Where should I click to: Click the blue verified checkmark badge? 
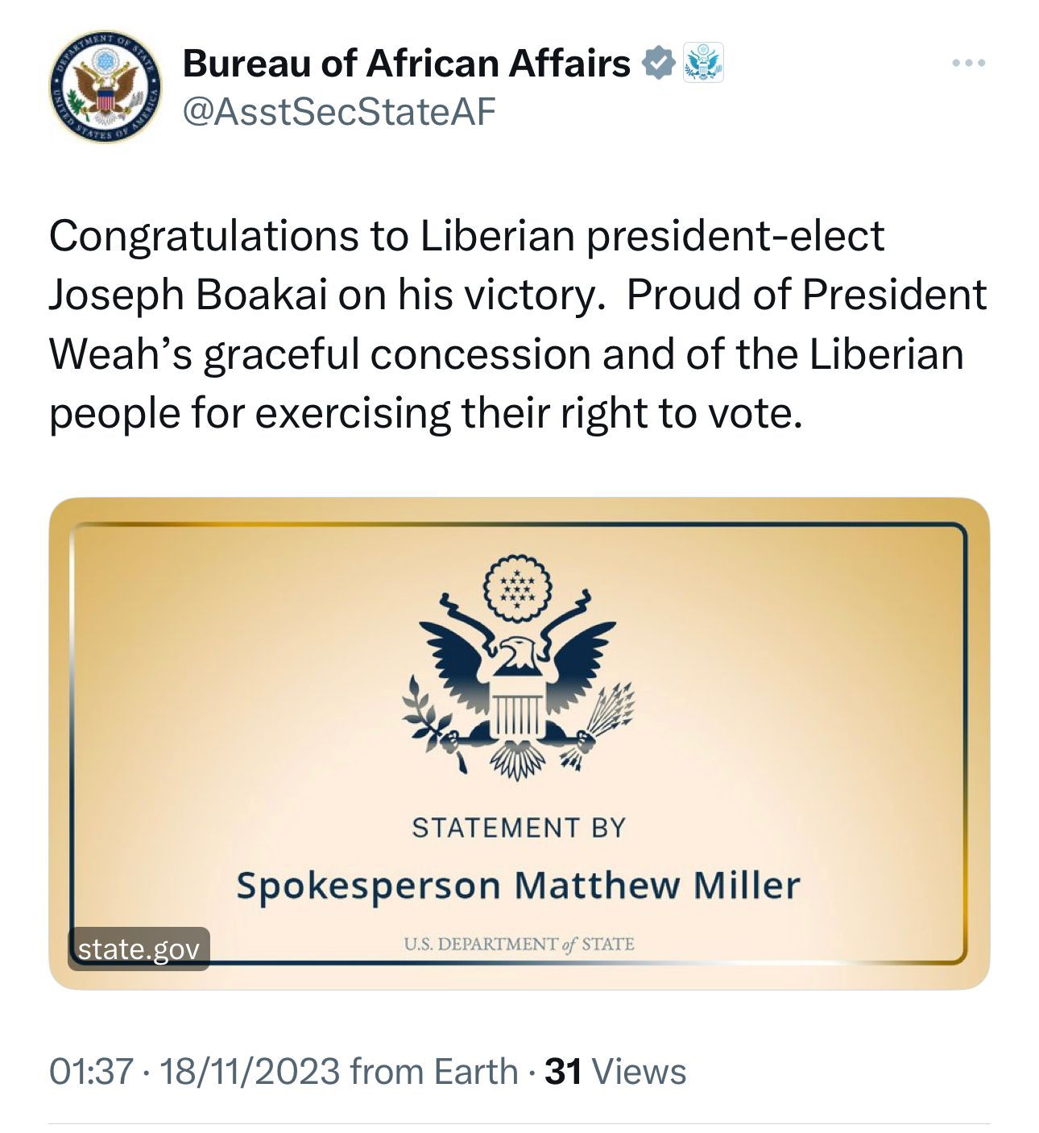pyautogui.click(x=658, y=64)
